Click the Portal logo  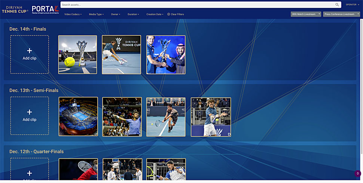[x=45, y=9]
